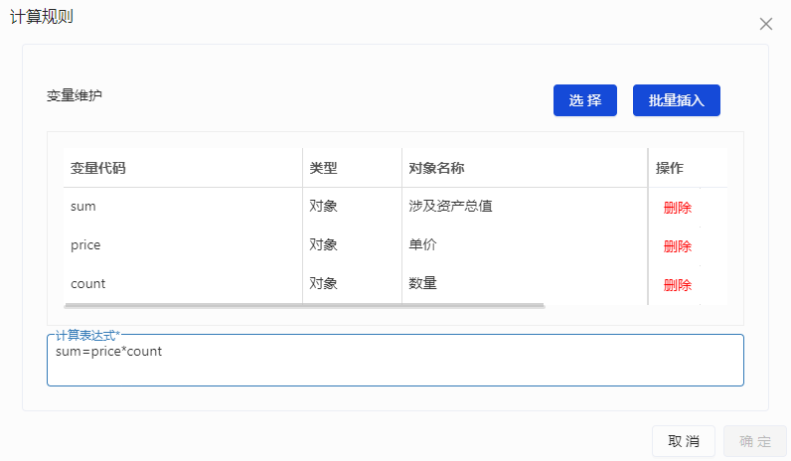Click the 操作 column header
The width and height of the screenshot is (791, 461).
670,168
